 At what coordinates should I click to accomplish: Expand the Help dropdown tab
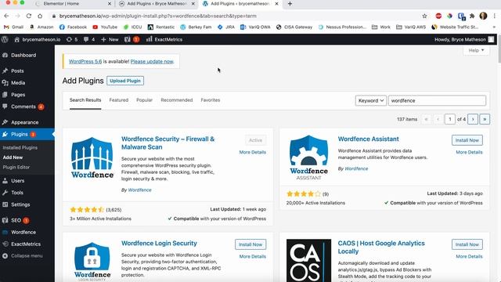[x=476, y=50]
